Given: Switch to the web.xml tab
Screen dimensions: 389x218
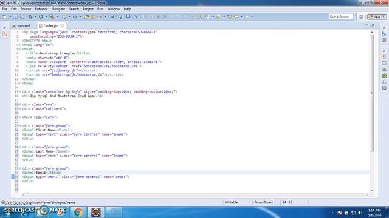Looking at the screenshot, I should click(22, 25).
